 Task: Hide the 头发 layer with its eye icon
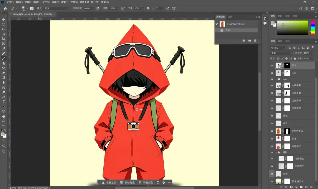[x=272, y=66]
